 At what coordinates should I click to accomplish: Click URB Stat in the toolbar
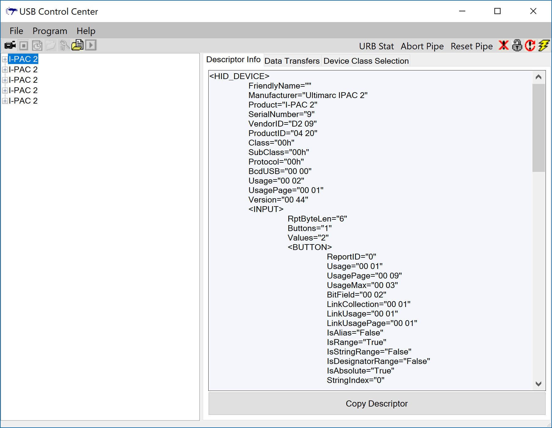[376, 46]
